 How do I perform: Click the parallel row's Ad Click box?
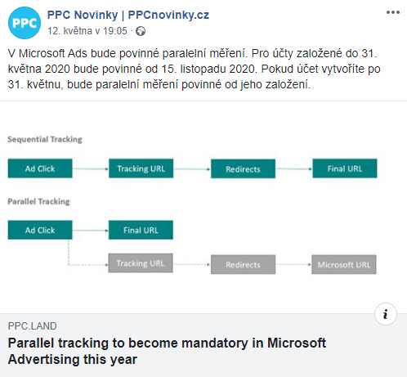pyautogui.click(x=40, y=230)
